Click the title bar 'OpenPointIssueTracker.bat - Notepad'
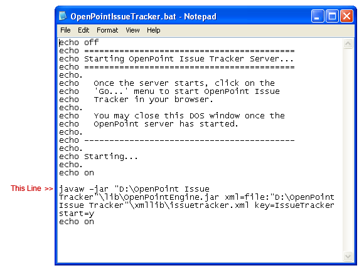The image size is (364, 273). click(143, 16)
